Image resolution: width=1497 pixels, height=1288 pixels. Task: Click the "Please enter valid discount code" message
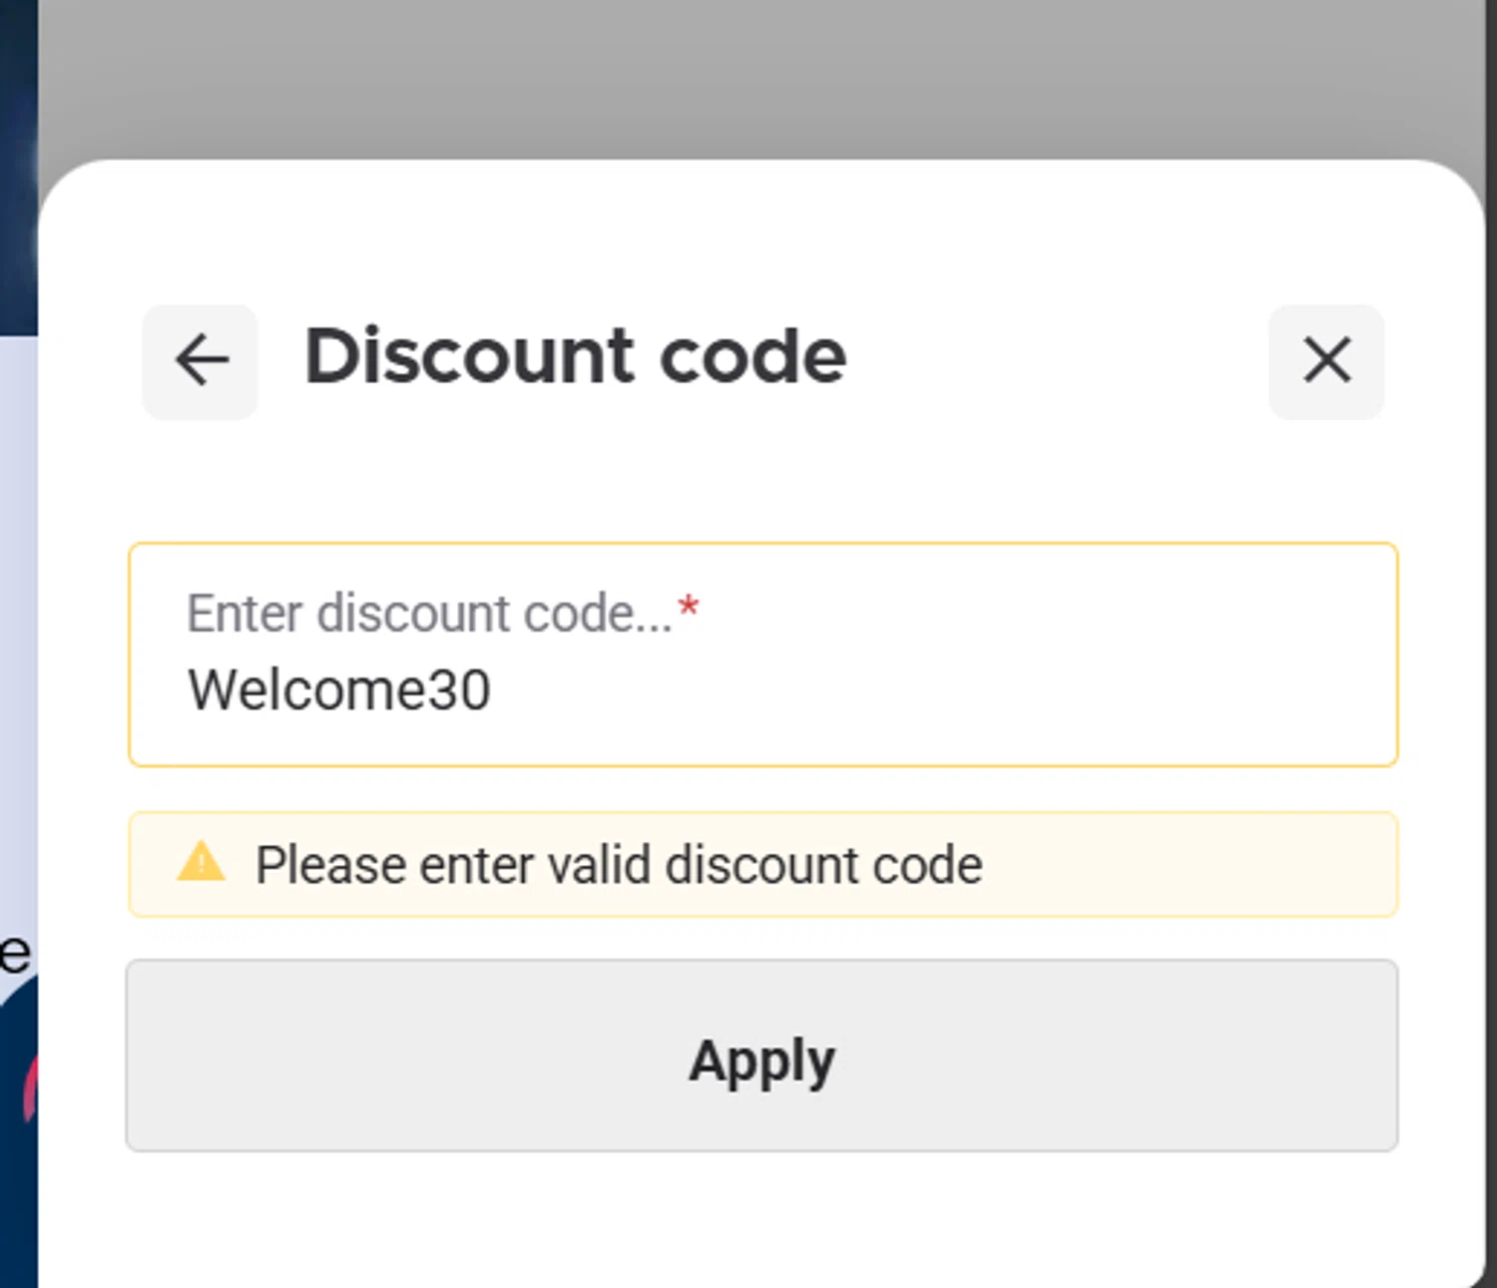[x=619, y=865]
